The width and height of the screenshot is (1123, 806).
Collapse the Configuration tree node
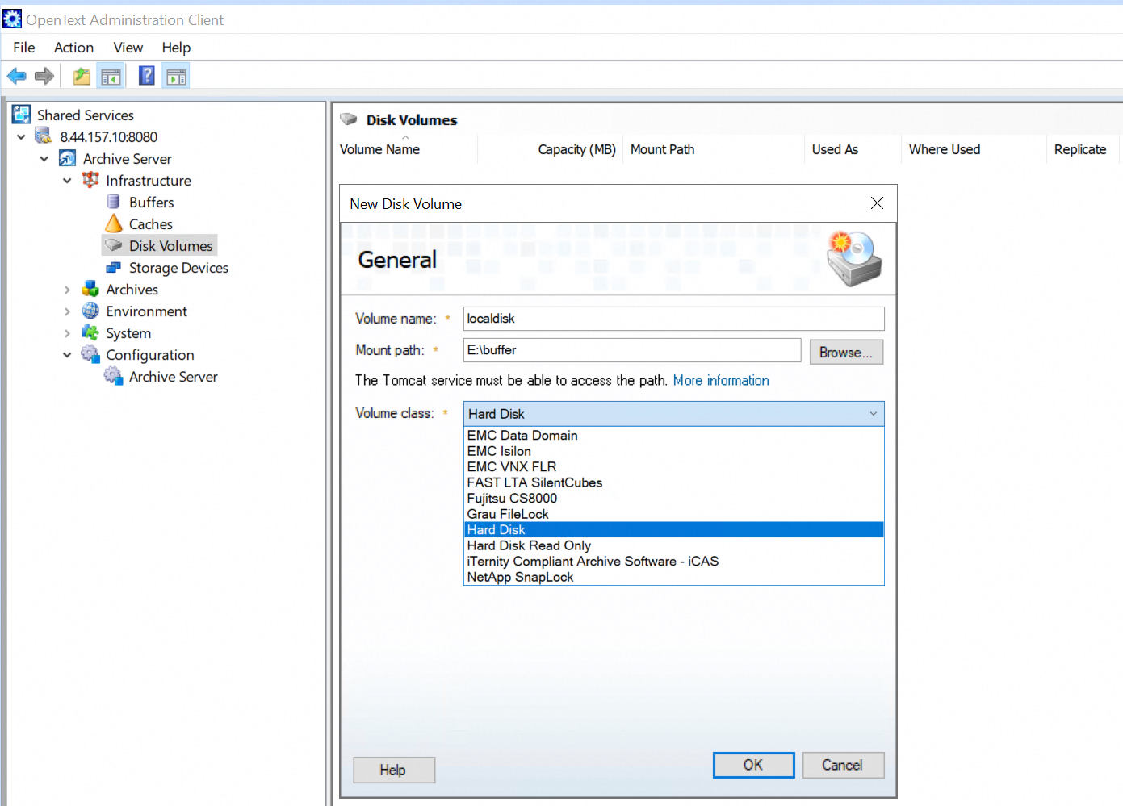pos(67,355)
